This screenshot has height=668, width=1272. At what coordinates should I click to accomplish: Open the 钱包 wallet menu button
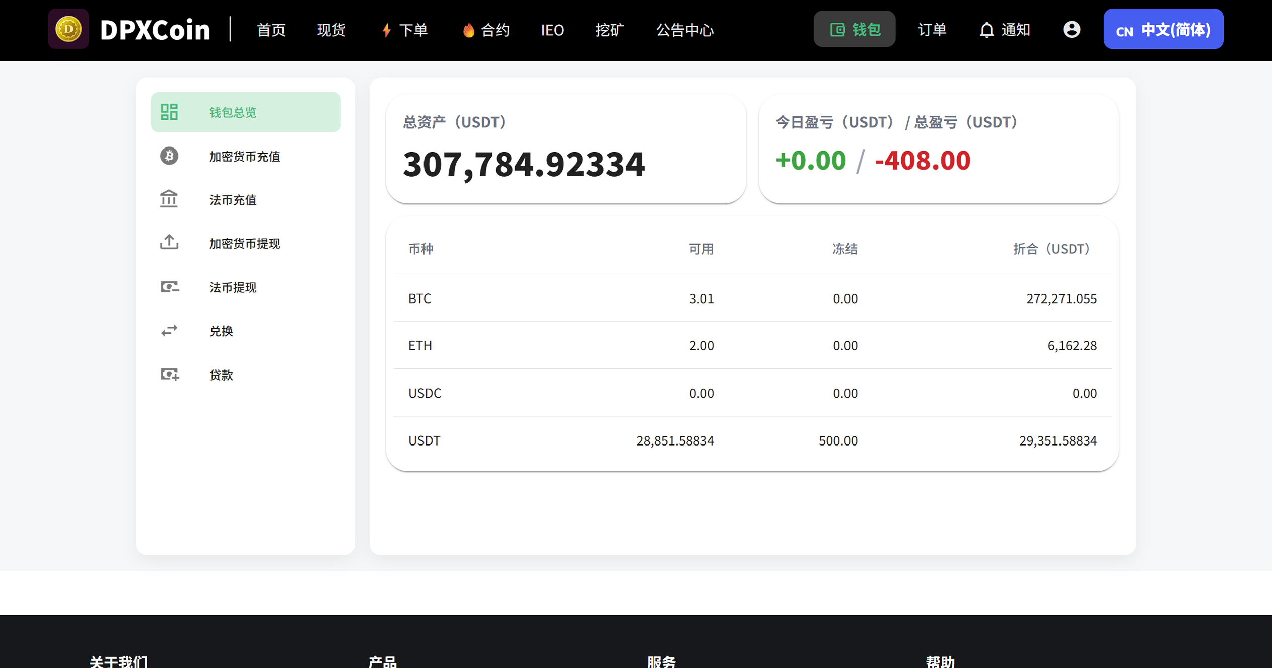[x=854, y=30]
